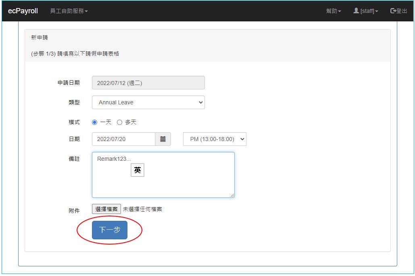
Task: Select the 一天 radio button
Action: click(94, 122)
